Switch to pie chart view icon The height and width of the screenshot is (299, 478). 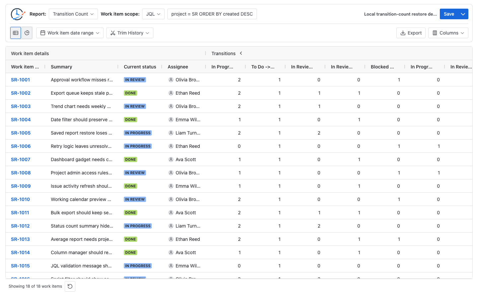pos(27,33)
